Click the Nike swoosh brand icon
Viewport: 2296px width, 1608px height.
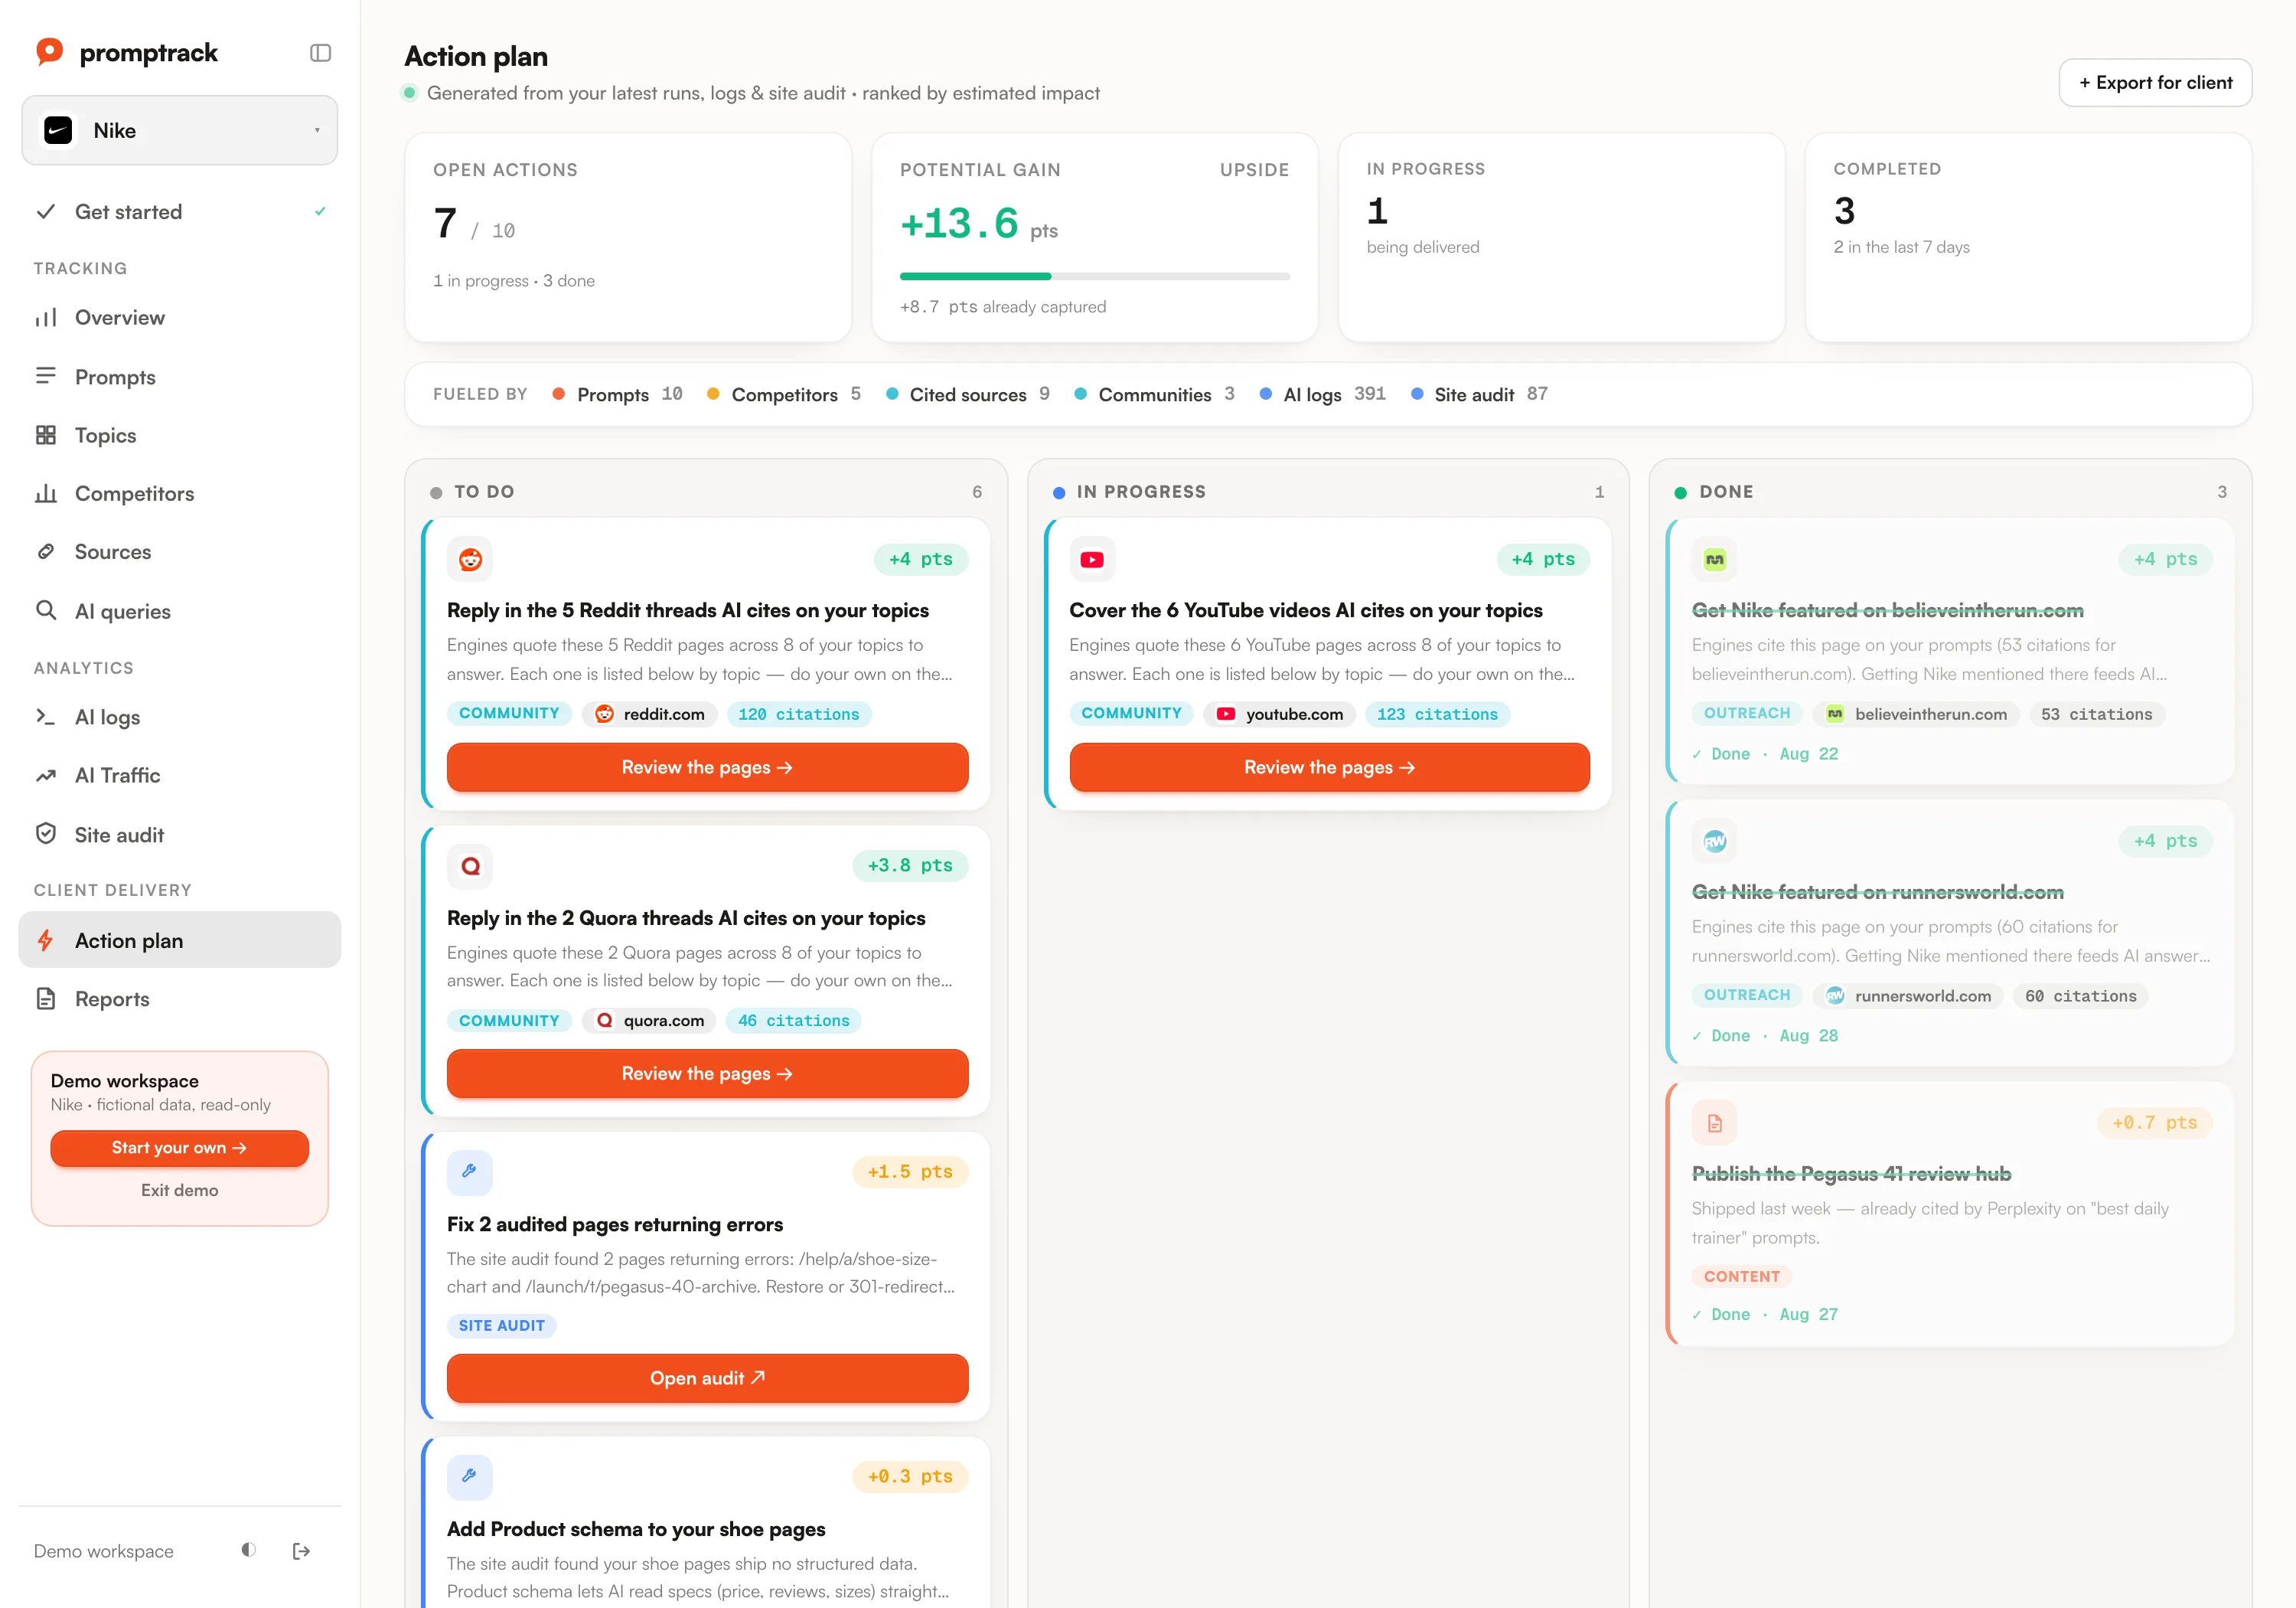coord(58,130)
